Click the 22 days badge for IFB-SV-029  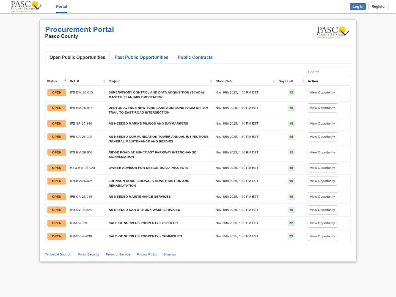coord(291,223)
